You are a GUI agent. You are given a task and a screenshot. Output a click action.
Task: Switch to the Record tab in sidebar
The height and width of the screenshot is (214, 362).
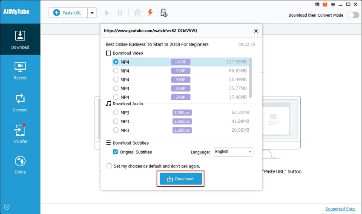pos(20,71)
